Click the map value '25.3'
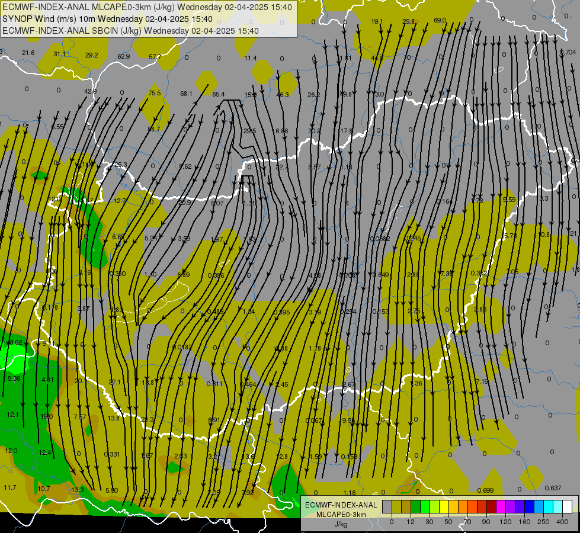This screenshot has height=533, width=580. (121, 165)
